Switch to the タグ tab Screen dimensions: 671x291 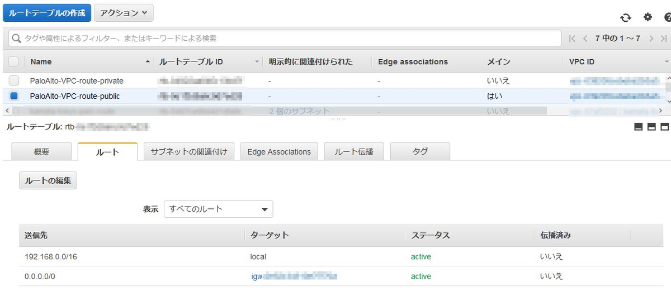point(420,151)
